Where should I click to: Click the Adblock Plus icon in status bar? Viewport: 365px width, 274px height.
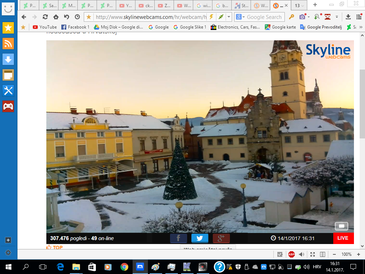point(292,254)
